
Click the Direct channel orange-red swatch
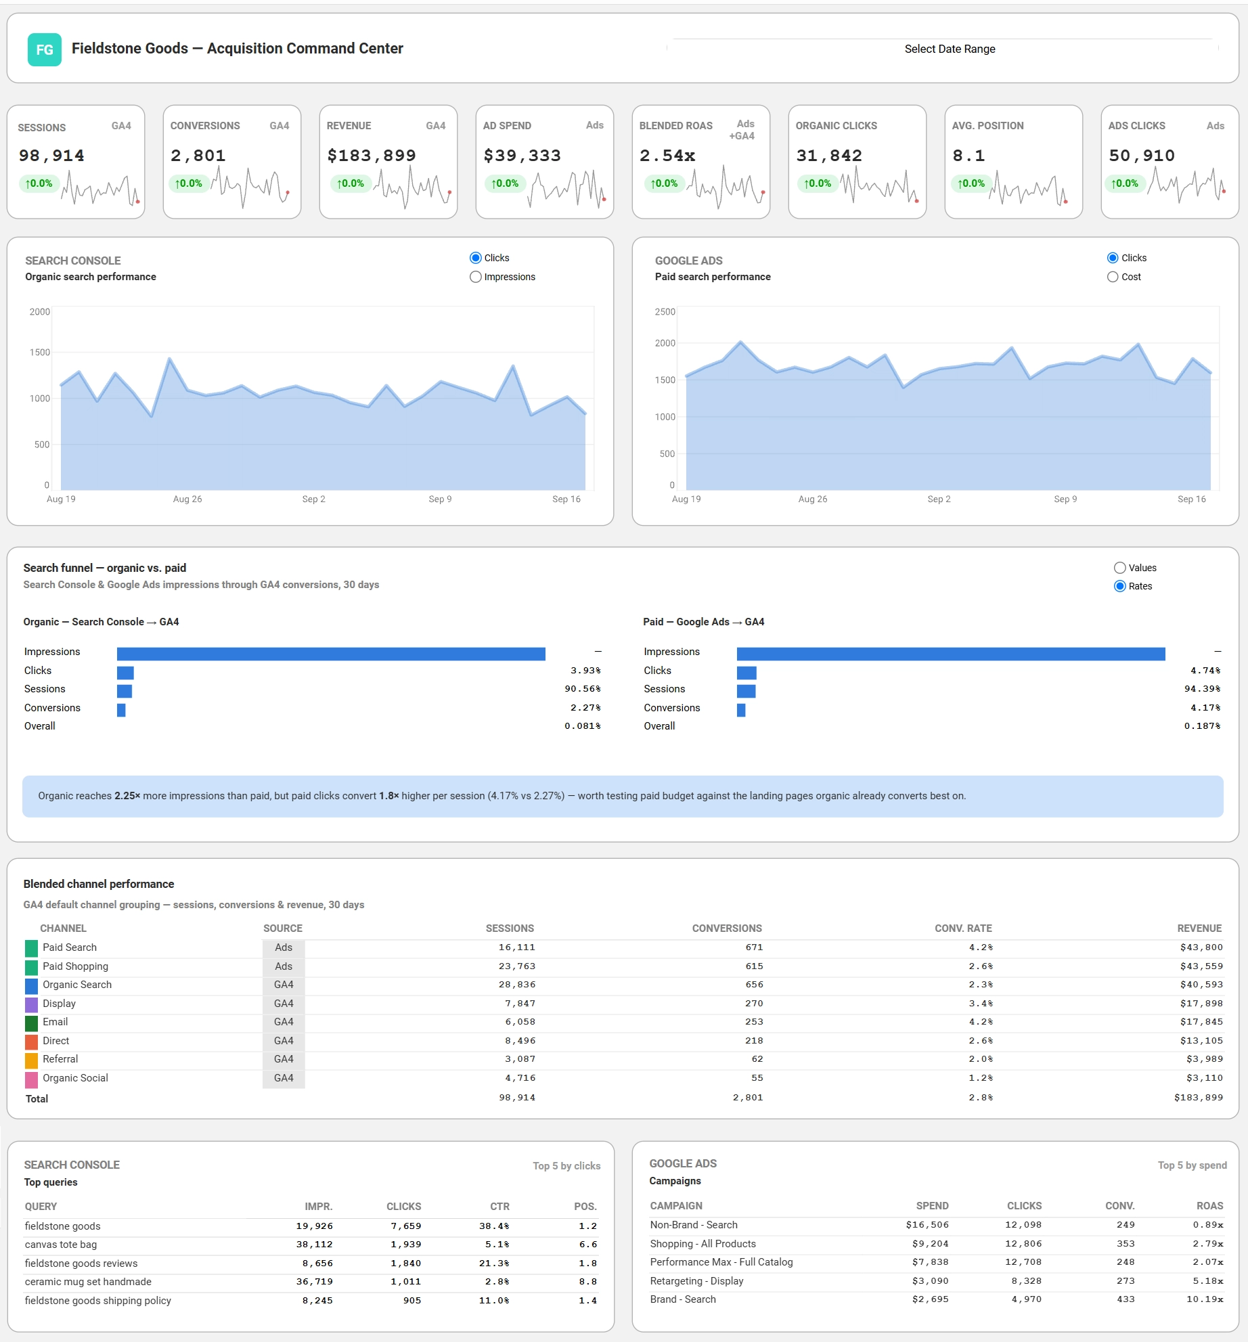click(31, 1042)
